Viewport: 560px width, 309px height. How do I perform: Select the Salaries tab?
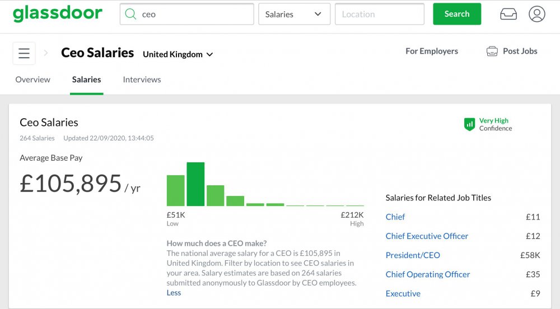pyautogui.click(x=86, y=79)
